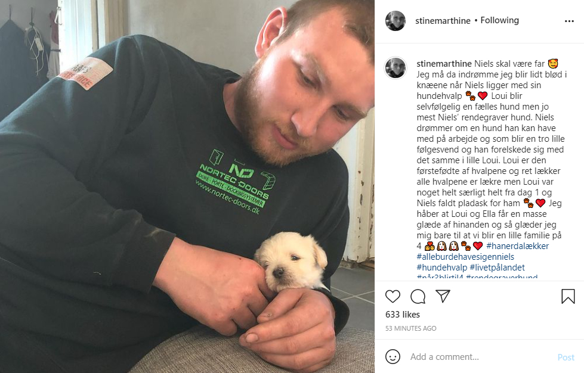The width and height of the screenshot is (584, 373).
Task: Click the Post comment button
Action: [566, 357]
